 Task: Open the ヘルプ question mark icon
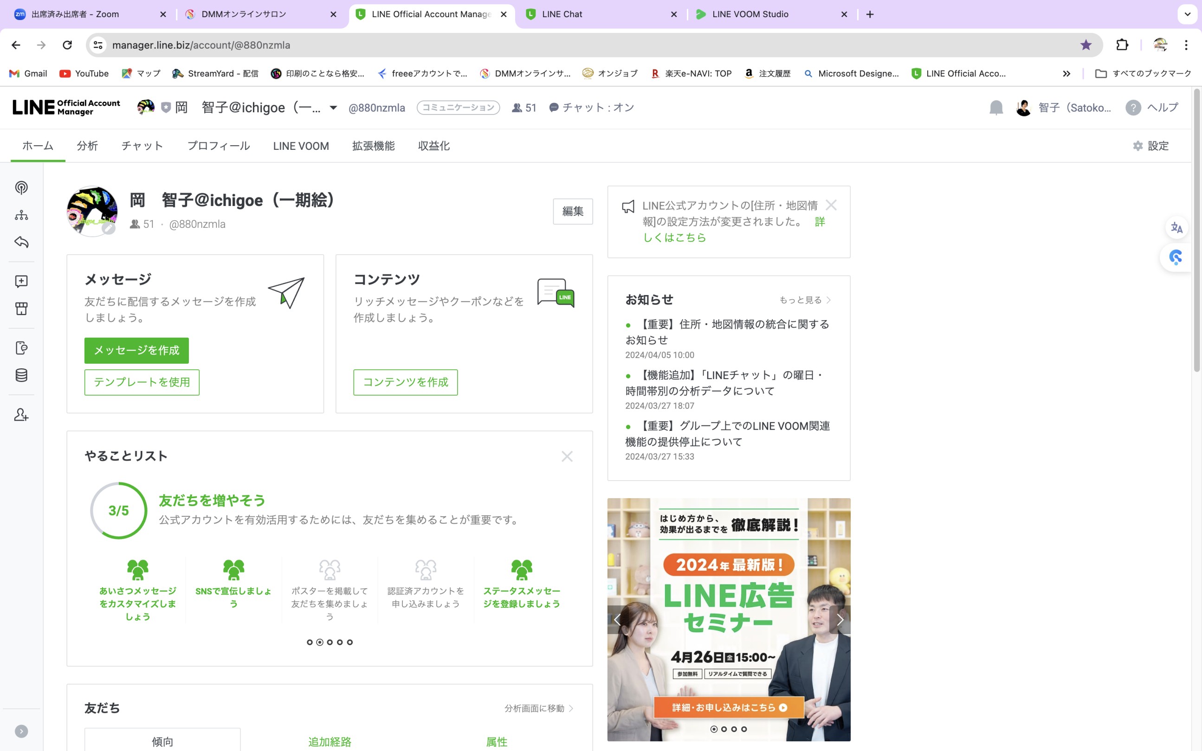tap(1133, 108)
